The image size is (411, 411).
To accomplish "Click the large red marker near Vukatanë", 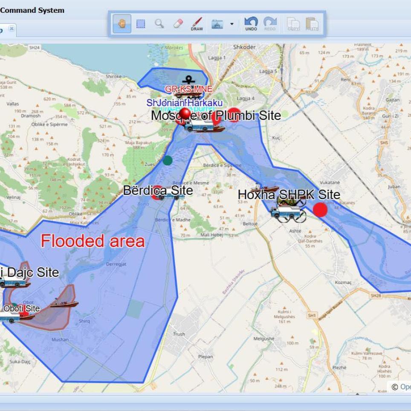I will 320,209.
